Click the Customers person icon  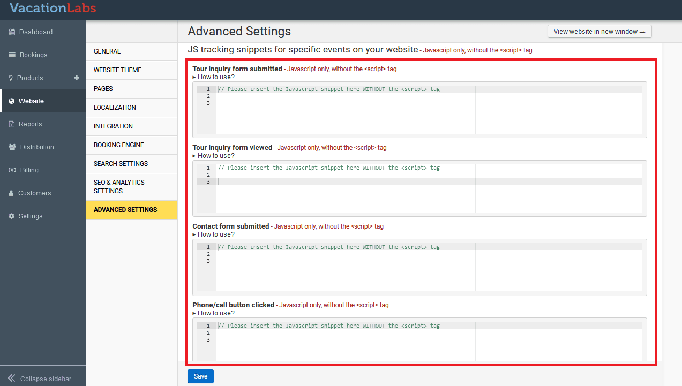[x=11, y=193]
